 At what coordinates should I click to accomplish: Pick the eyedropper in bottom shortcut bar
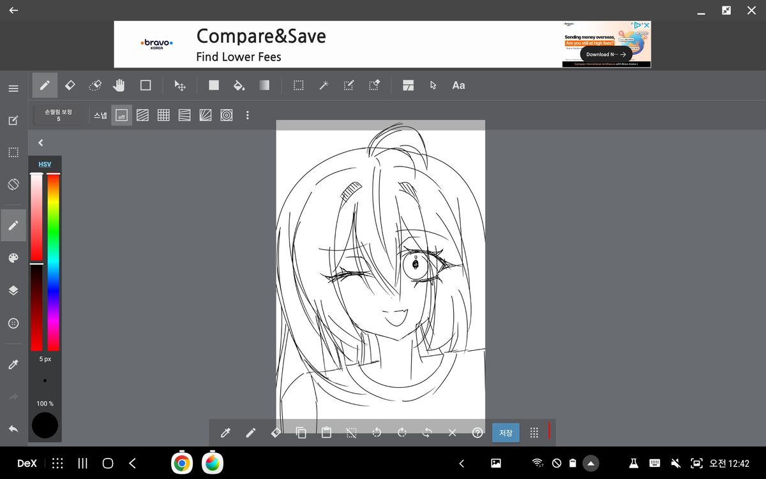coord(225,432)
